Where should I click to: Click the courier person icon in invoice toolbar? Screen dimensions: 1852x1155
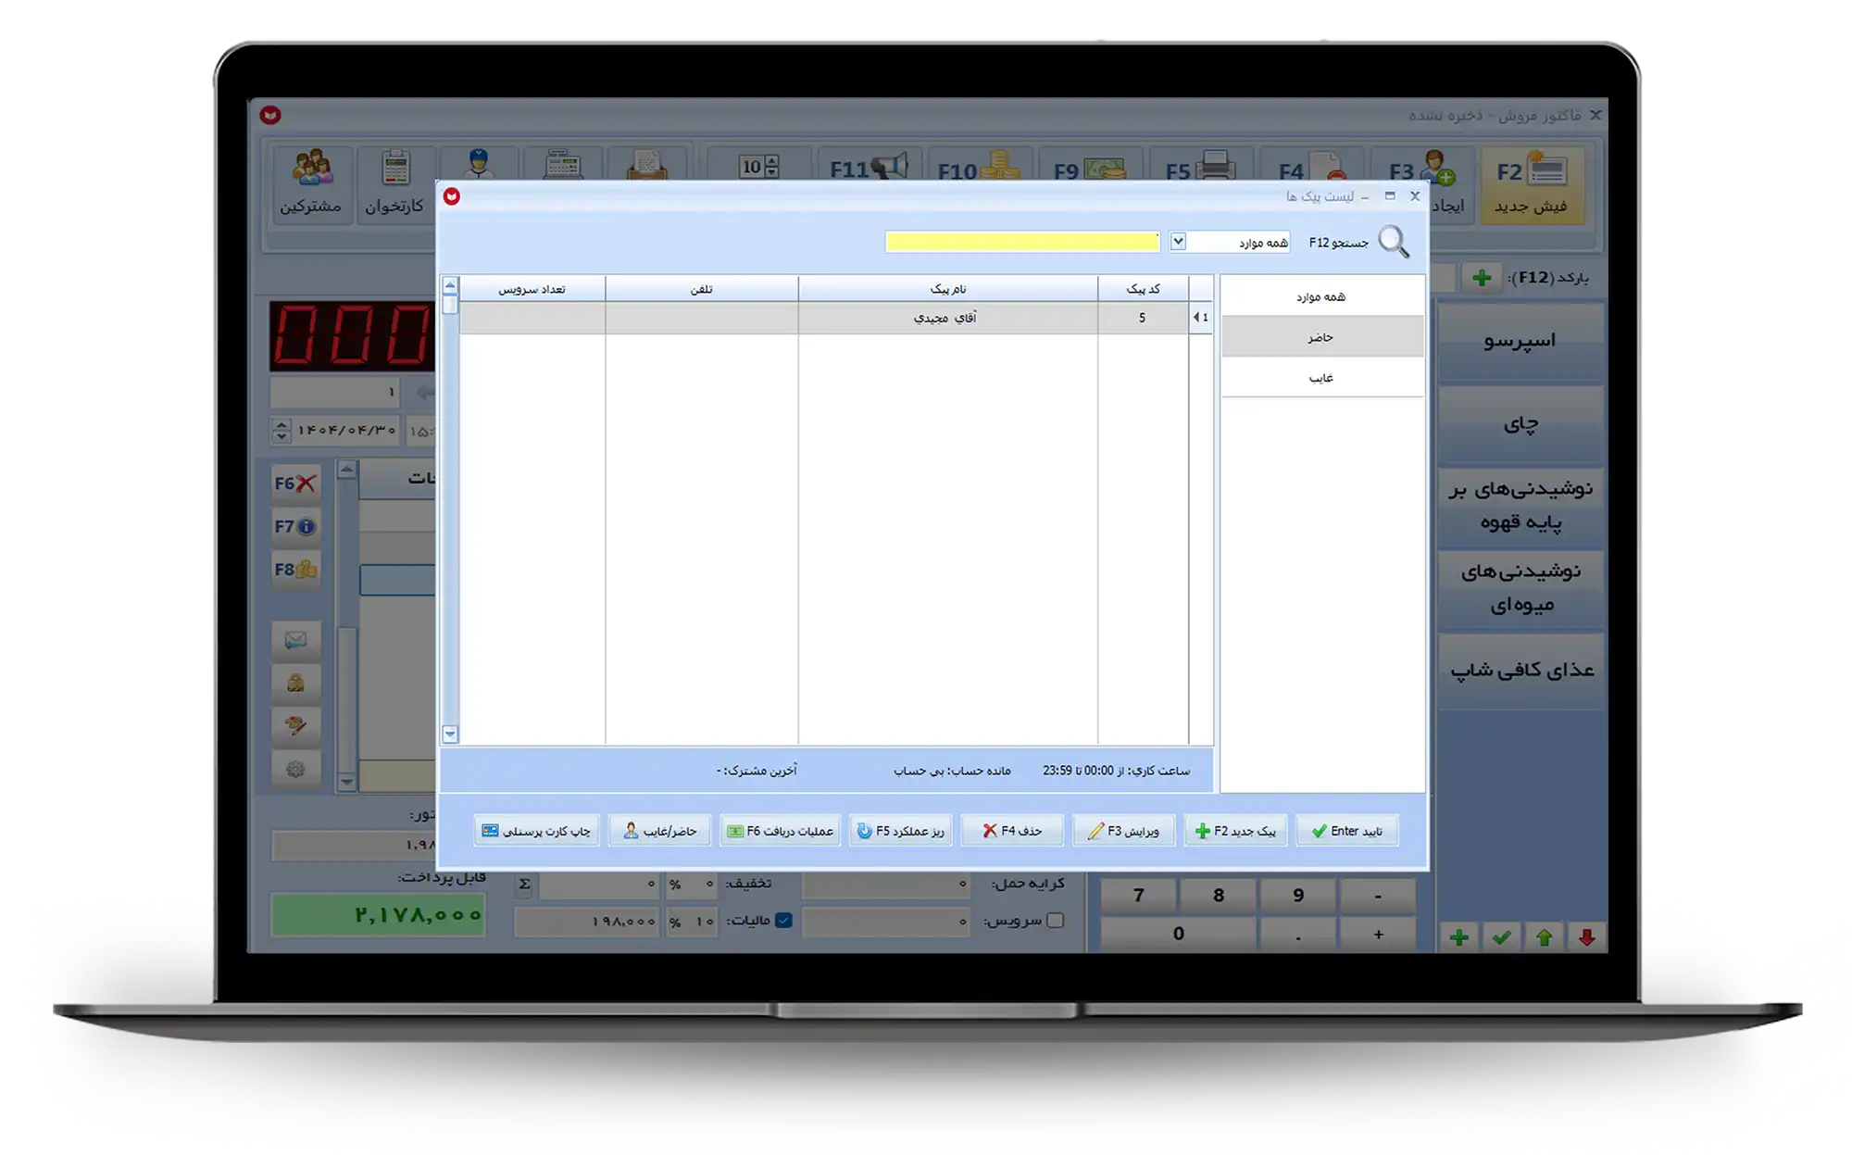[x=479, y=163]
